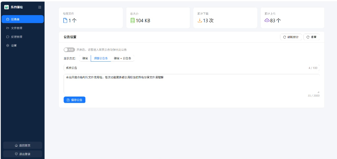Toggle the 关闭 announcement switch on
Image resolution: width=337 pixels, height=159 pixels.
point(69,50)
